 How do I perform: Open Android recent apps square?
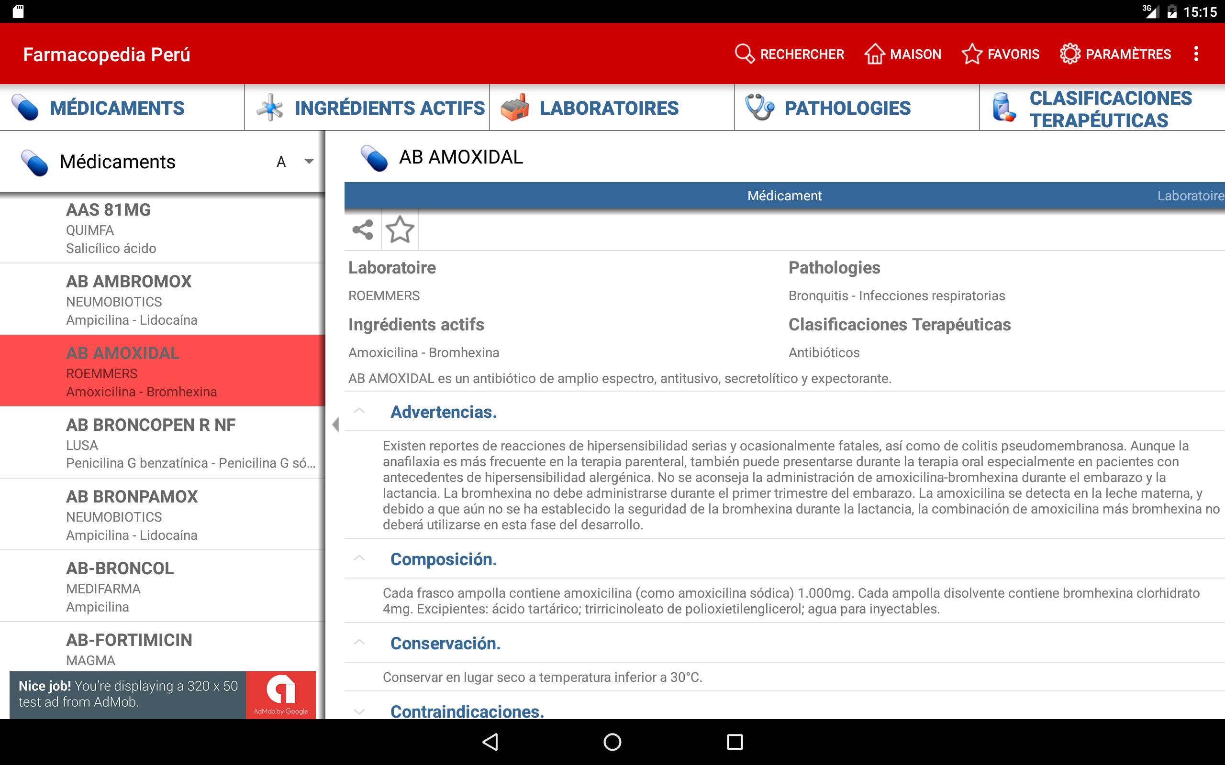click(x=735, y=742)
